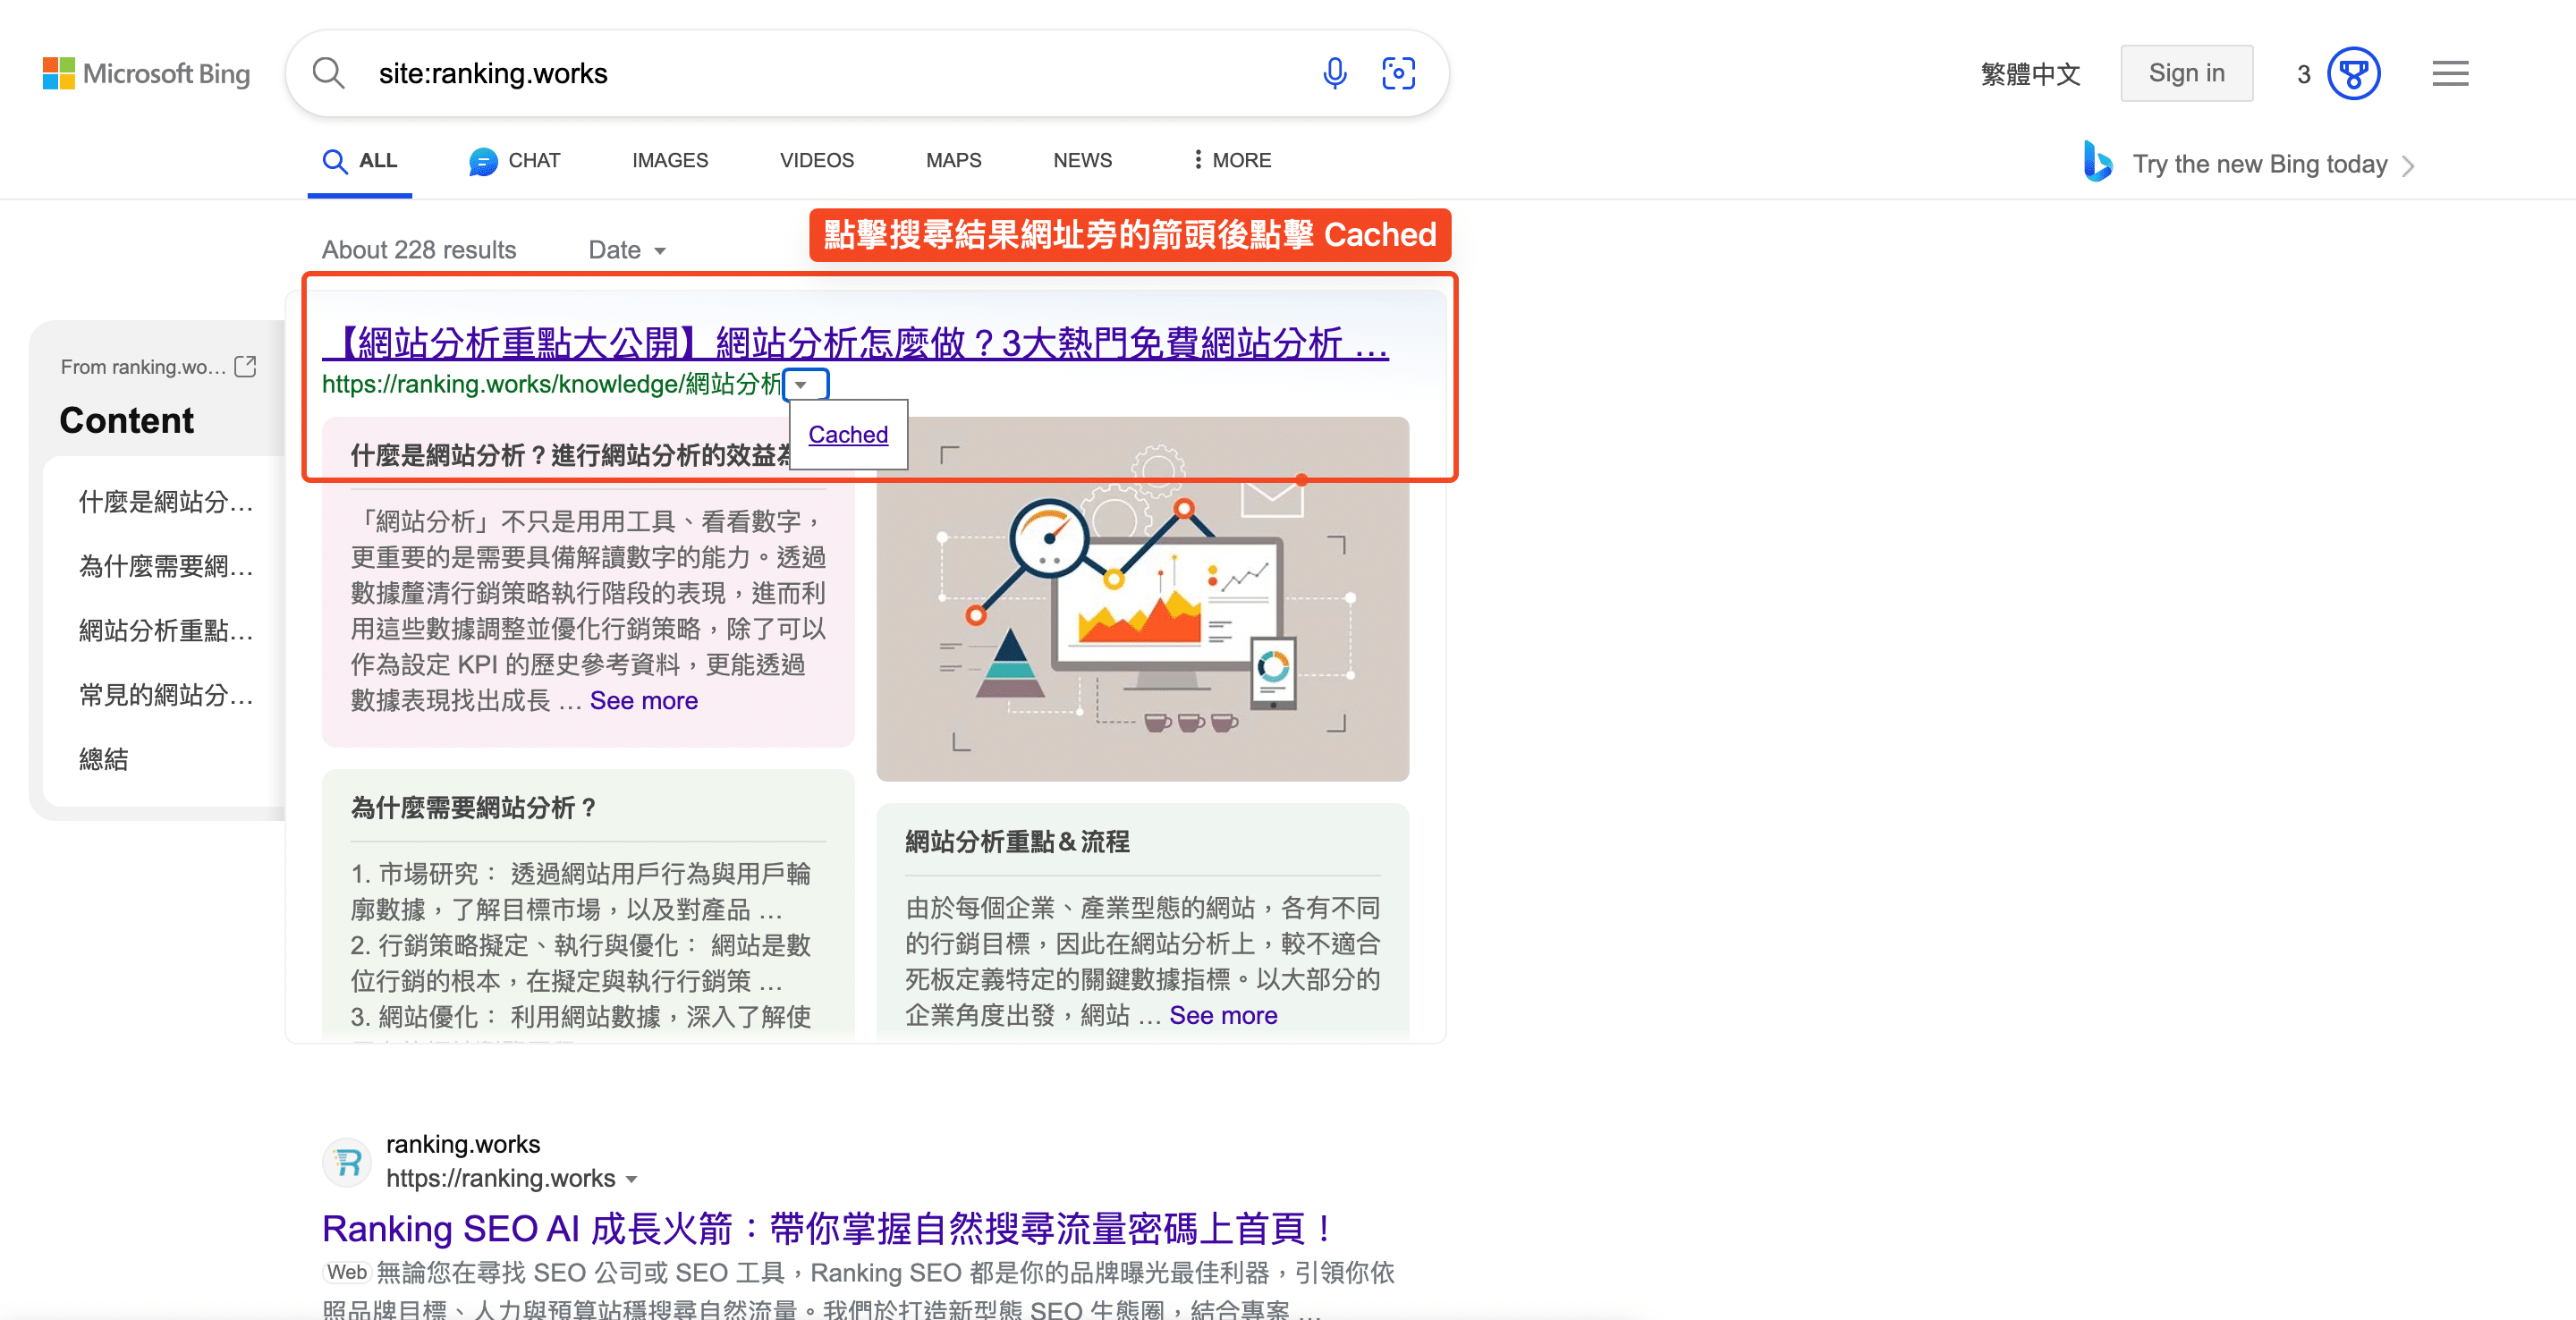Click the Cached link

click(x=847, y=434)
